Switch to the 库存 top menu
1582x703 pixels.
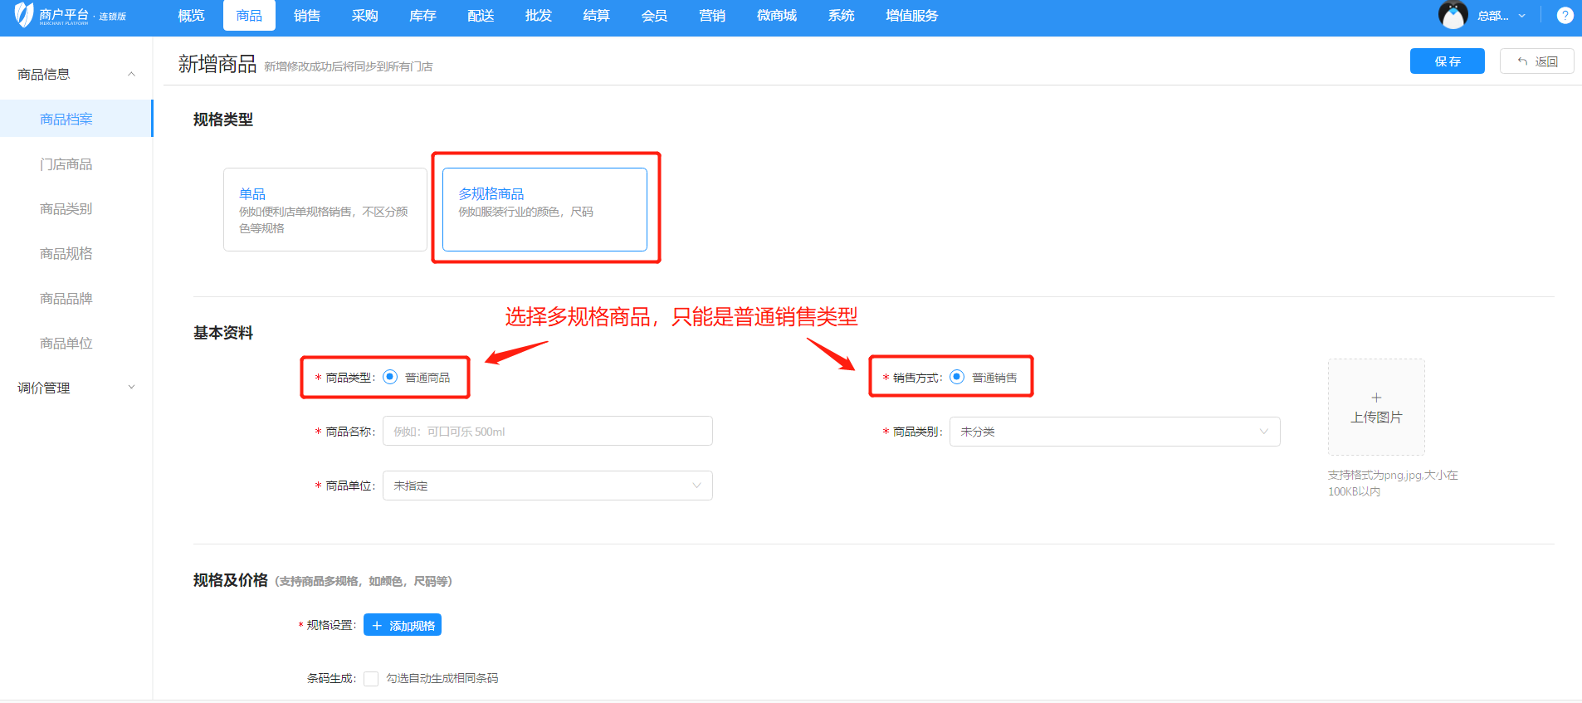(x=422, y=16)
